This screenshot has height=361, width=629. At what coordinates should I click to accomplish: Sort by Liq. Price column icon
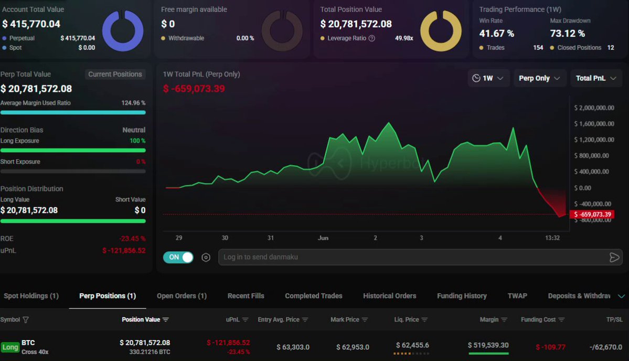(425, 320)
